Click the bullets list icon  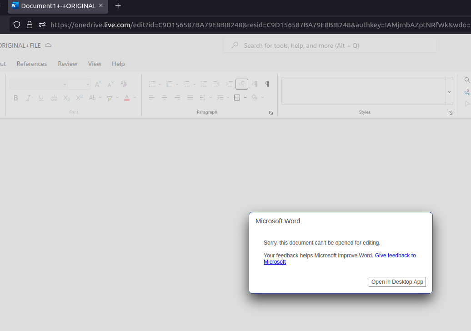coord(152,84)
